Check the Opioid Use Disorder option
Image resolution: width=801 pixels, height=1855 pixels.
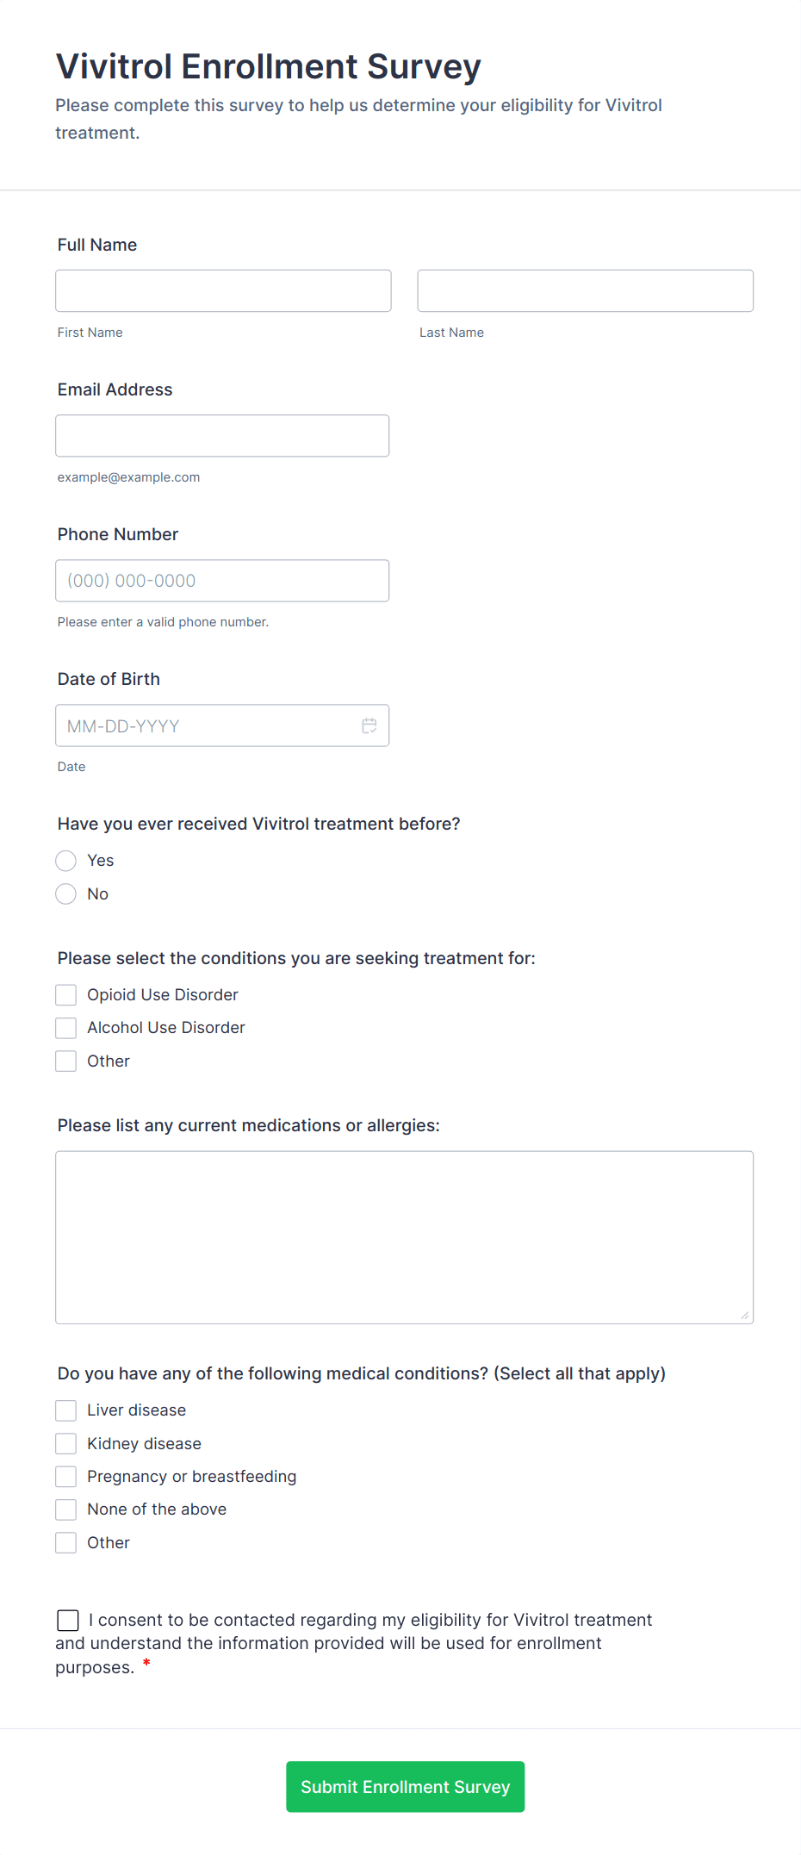coord(65,994)
